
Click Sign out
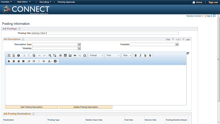[x=213, y=2]
